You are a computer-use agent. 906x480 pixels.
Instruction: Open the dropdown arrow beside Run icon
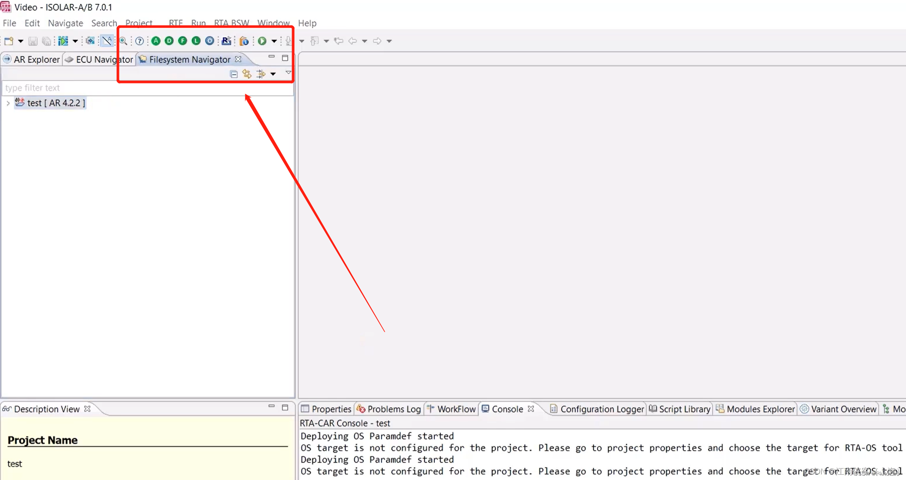pyautogui.click(x=274, y=41)
